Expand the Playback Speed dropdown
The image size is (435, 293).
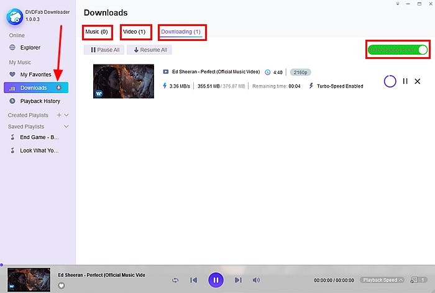tap(383, 280)
